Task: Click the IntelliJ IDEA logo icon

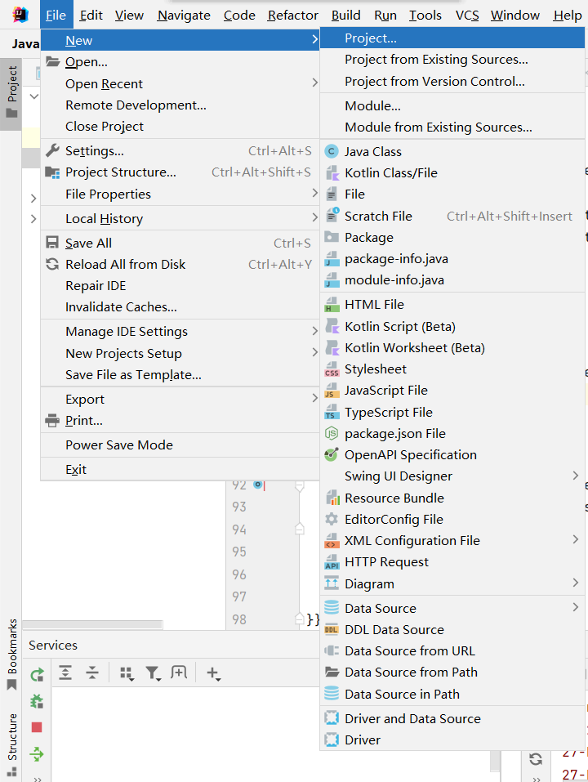Action: (20, 15)
